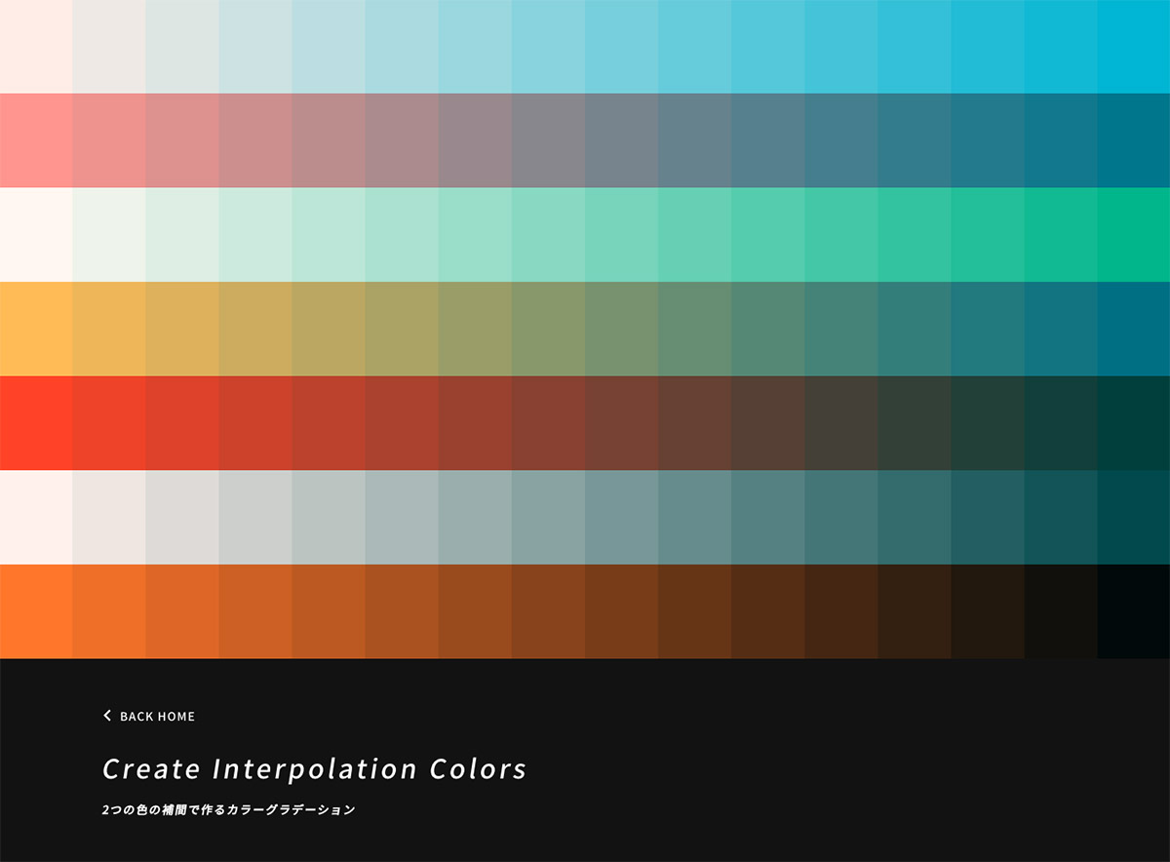Click the back chevron arrow icon
1170x862 pixels.
tap(107, 716)
